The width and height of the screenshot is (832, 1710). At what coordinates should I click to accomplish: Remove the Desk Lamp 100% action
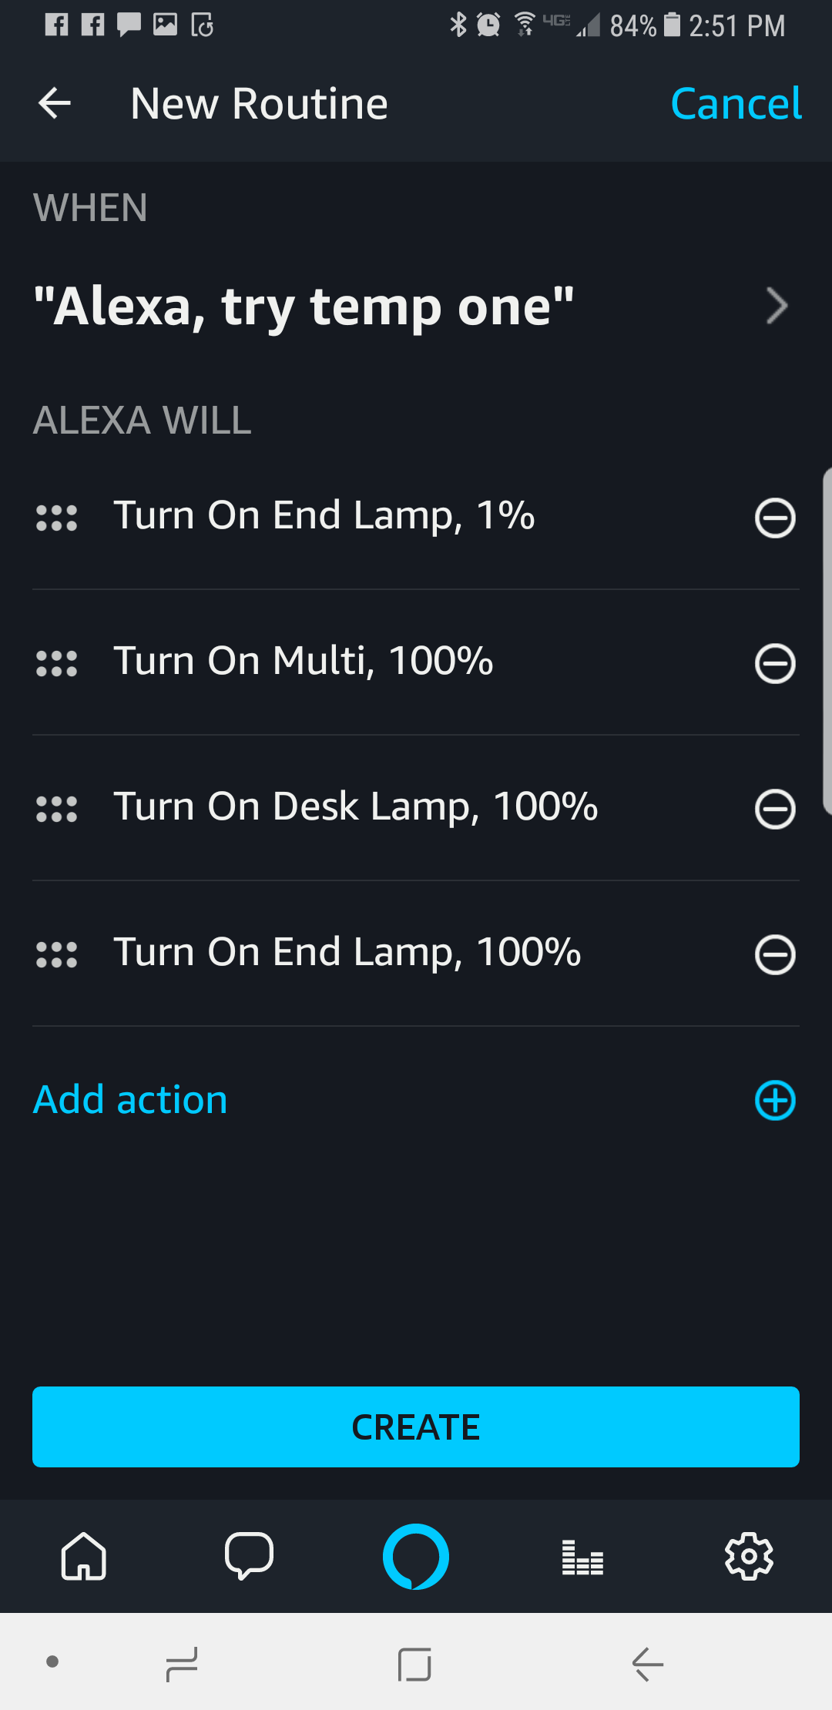[x=775, y=809]
